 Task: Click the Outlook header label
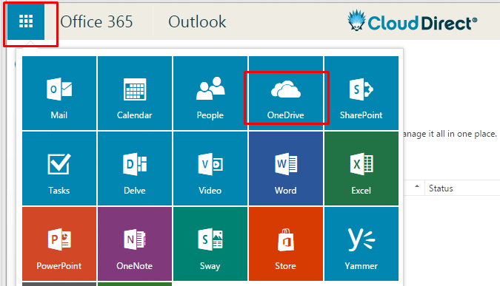[x=197, y=21]
